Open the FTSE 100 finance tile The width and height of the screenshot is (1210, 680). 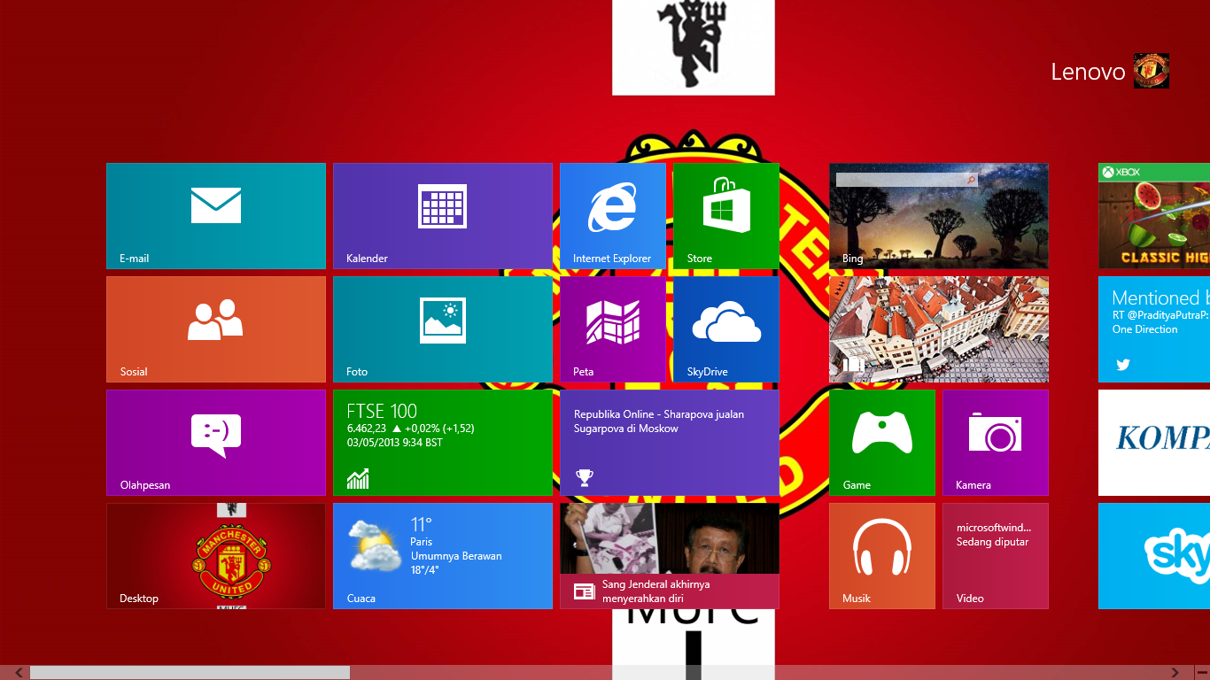pos(443,443)
